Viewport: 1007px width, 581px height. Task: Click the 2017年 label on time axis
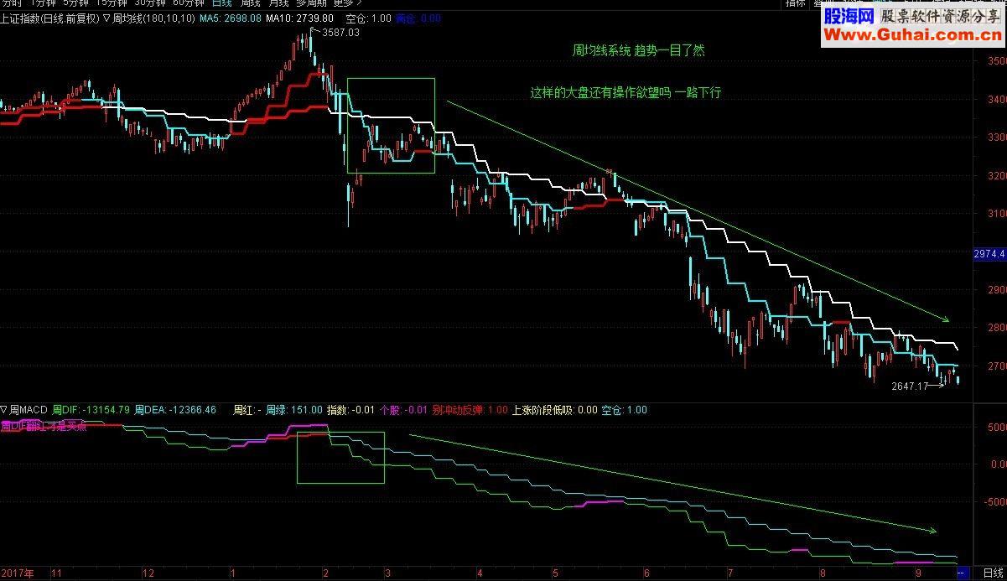pyautogui.click(x=18, y=573)
